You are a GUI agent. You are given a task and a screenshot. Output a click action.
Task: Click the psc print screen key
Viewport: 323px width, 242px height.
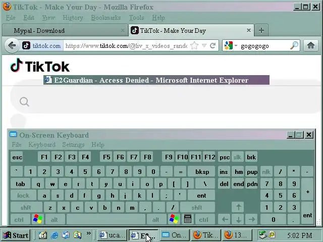(x=224, y=157)
